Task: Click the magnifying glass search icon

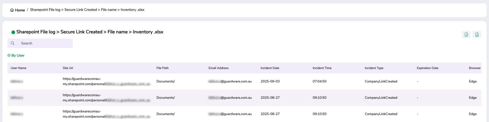Action: 12,43
